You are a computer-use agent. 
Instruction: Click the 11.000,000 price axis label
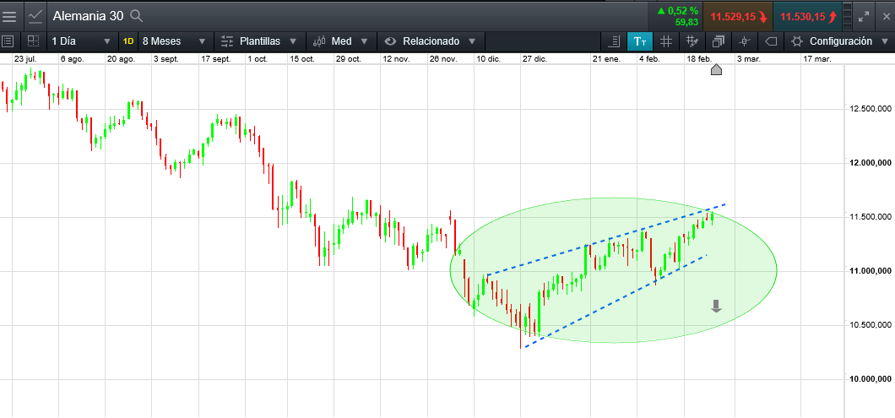tap(870, 271)
